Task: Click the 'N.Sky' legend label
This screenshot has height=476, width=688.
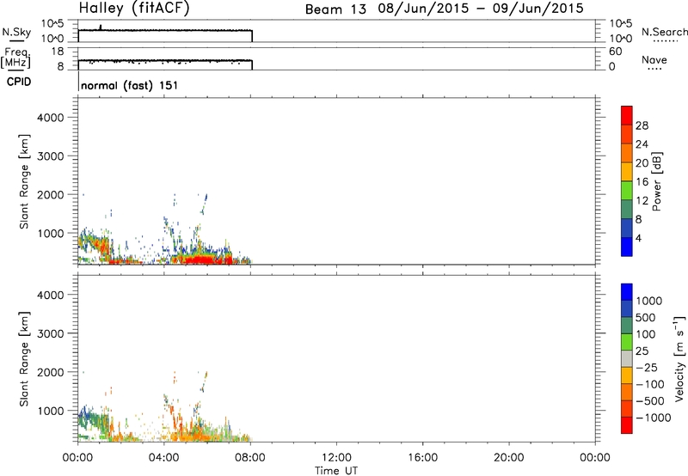Action: [16, 32]
